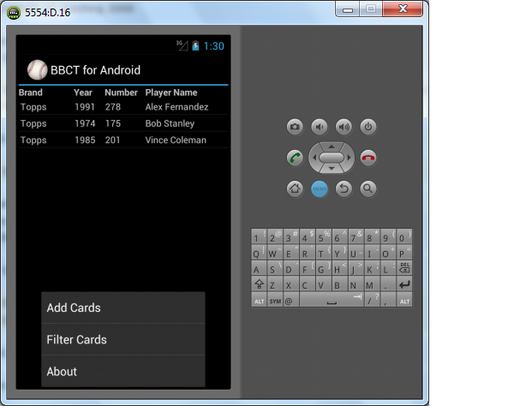Viewport: 526px width, 406px height.
Task: Click the Q key
Action: [259, 253]
